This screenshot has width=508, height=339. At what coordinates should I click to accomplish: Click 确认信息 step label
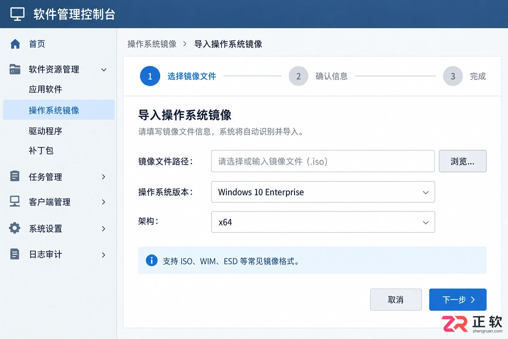click(332, 76)
